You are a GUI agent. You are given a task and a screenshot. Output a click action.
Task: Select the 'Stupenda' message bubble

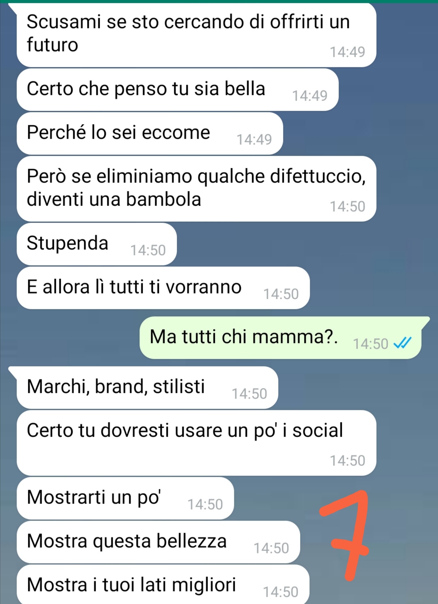pyautogui.click(x=97, y=244)
